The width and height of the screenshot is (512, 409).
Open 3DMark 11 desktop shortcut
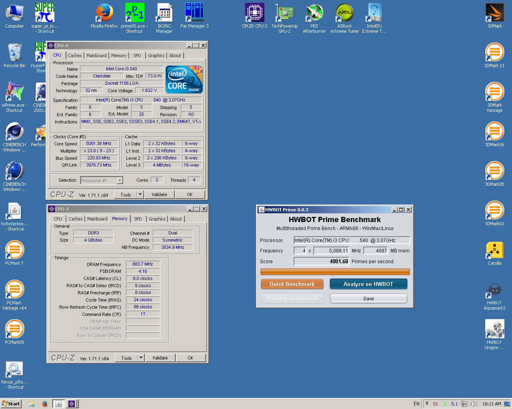(x=494, y=55)
